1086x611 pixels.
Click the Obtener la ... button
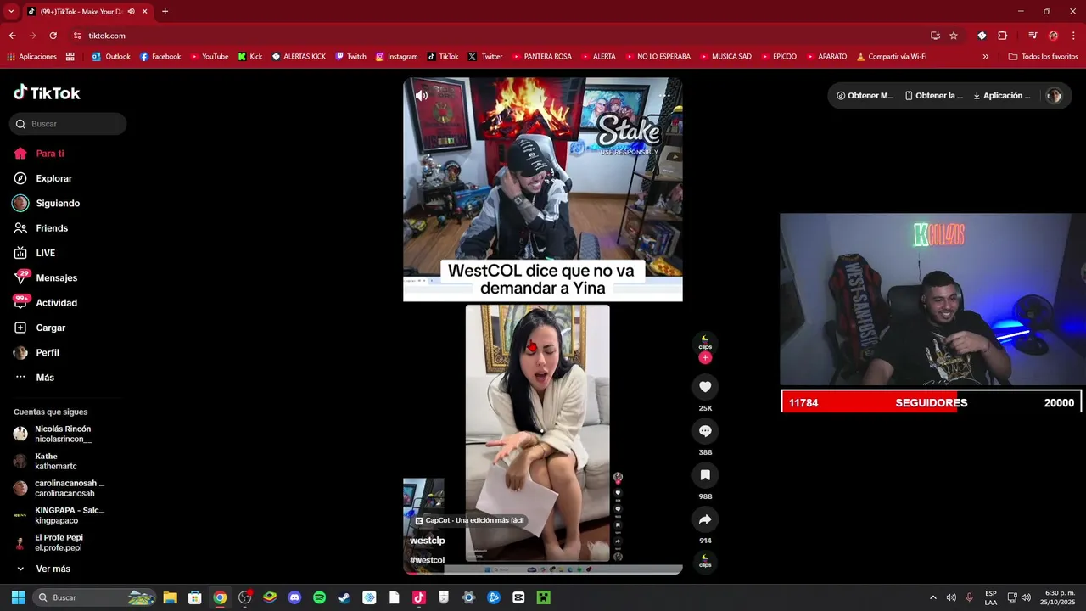click(x=933, y=96)
